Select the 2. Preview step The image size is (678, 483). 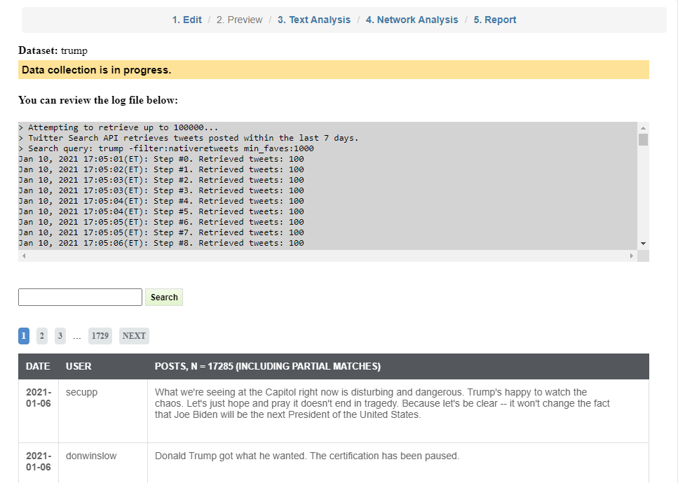coord(239,20)
